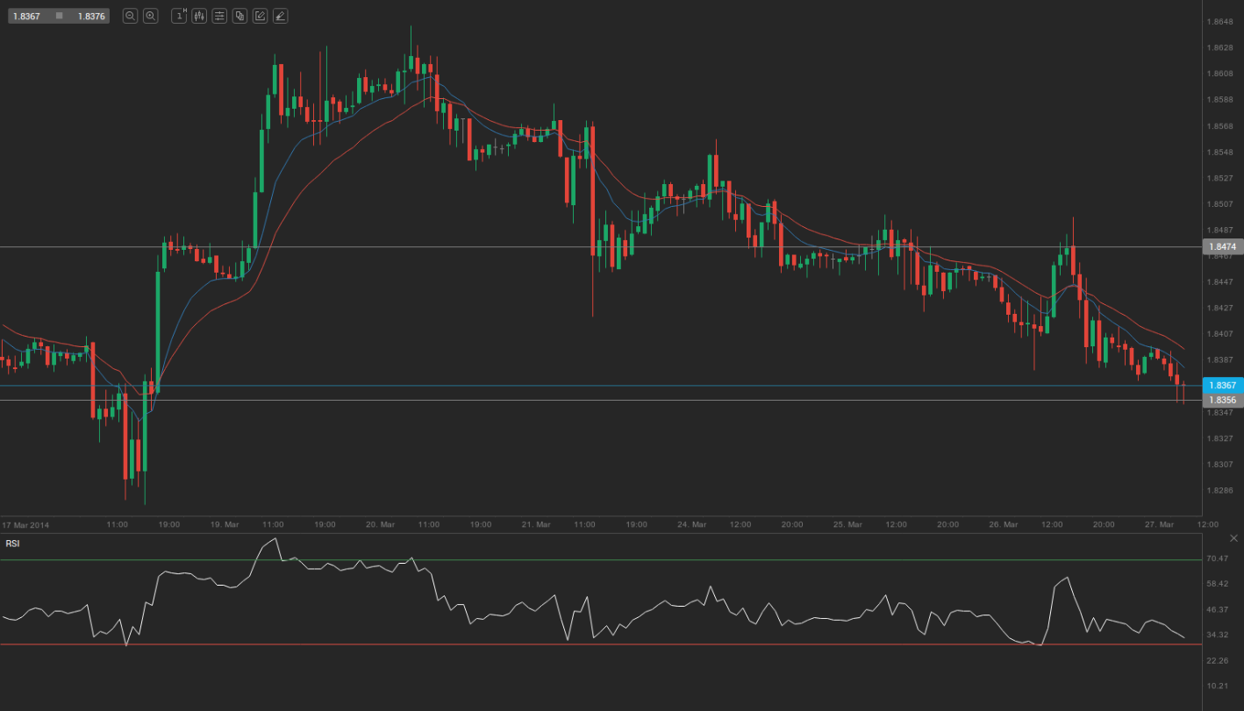This screenshot has width=1244, height=711.
Task: Select the RSI panel label
Action: [x=12, y=544]
